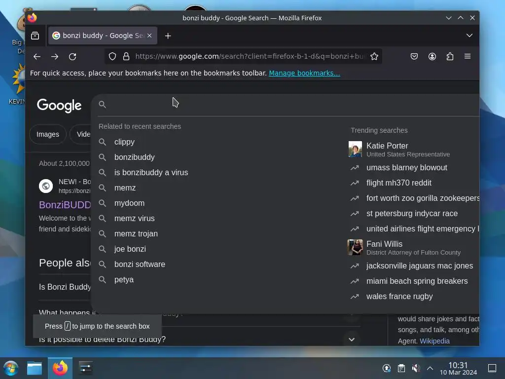
Task: Click the Firefox taskbar icon
Action: point(60,368)
